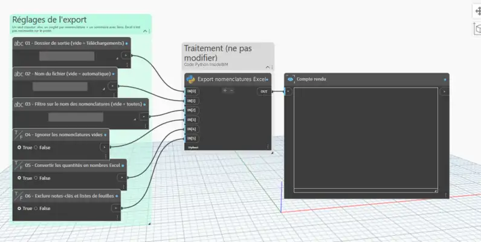The image size is (481, 242).
Task: Open the three-dot menu of node 05 Convertir
Action: coord(123,187)
